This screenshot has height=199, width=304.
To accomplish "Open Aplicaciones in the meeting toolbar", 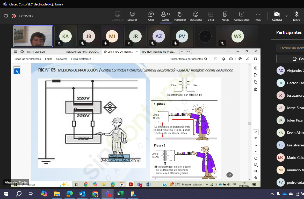I will pos(241,16).
